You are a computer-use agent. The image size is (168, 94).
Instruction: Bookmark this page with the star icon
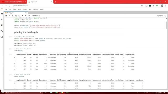(142, 6)
